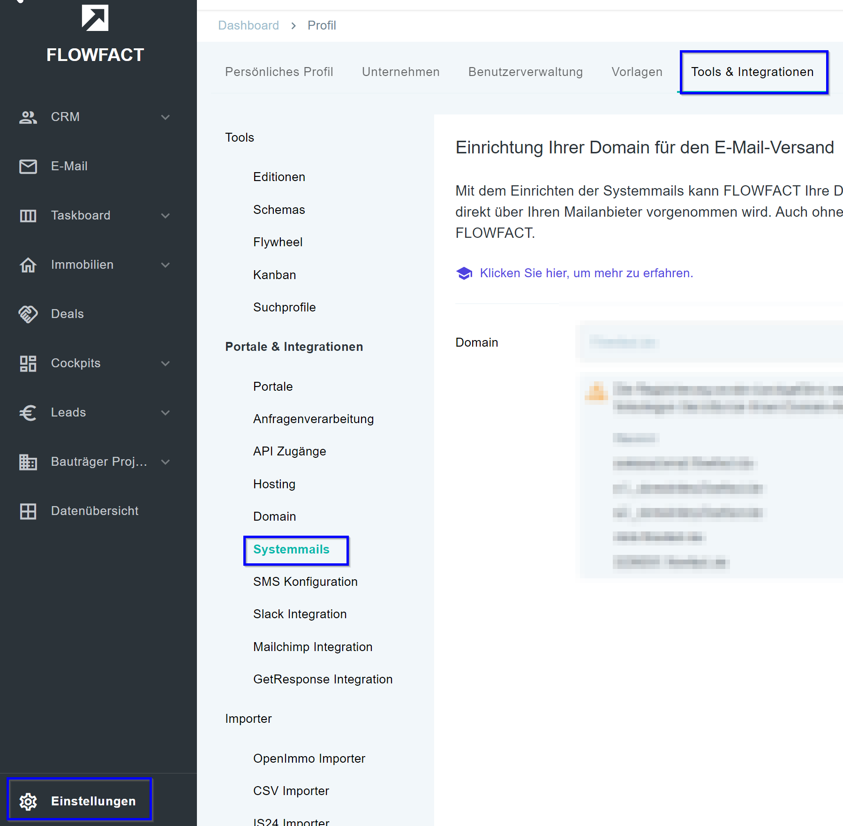This screenshot has height=826, width=843.
Task: Click the graduation cap help icon
Action: point(464,273)
